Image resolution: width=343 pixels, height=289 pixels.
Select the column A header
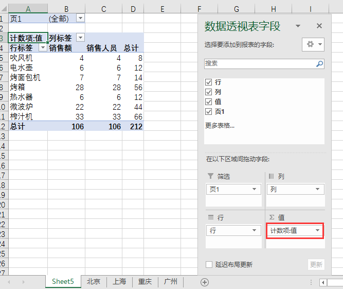point(28,9)
